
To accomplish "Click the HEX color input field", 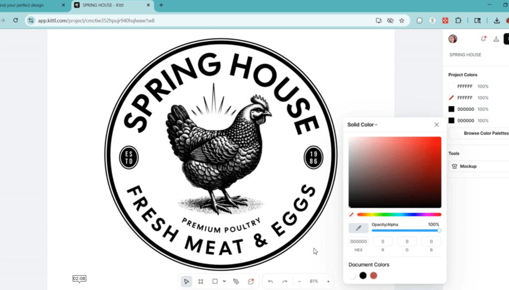I will pos(358,242).
